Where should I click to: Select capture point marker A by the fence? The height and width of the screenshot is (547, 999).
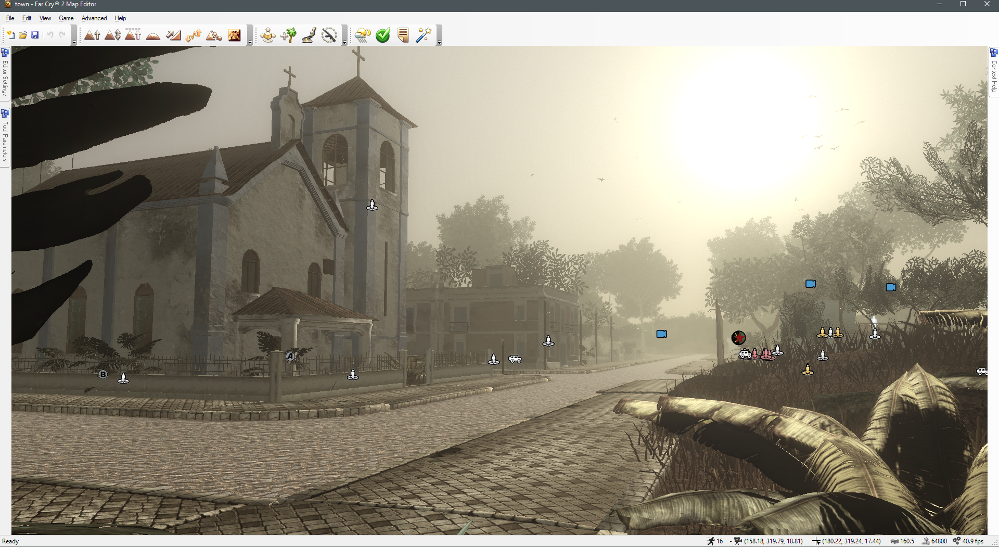click(290, 357)
